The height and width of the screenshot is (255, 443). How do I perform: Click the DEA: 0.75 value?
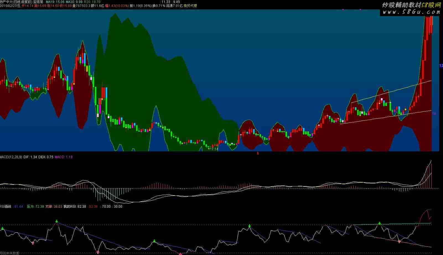[x=46, y=157]
